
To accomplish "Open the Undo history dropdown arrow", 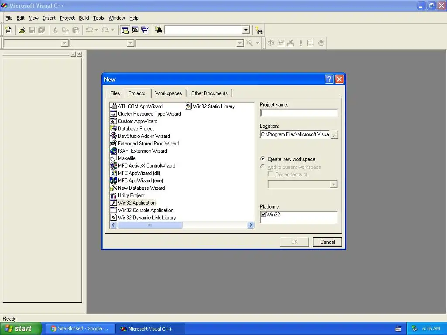I will tap(96, 30).
